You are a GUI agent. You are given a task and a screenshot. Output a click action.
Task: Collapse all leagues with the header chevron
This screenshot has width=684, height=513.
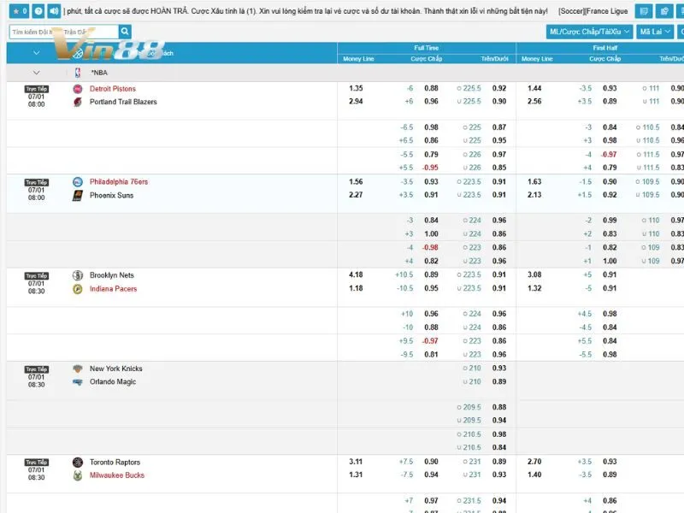pos(37,53)
